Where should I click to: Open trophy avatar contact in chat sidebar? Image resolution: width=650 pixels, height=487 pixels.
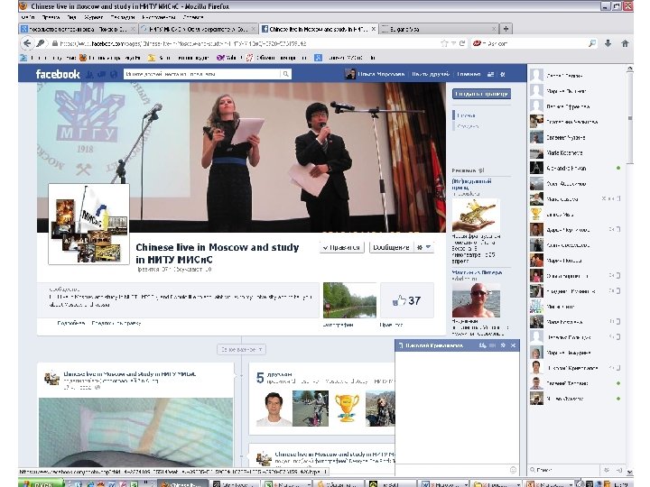click(x=576, y=215)
